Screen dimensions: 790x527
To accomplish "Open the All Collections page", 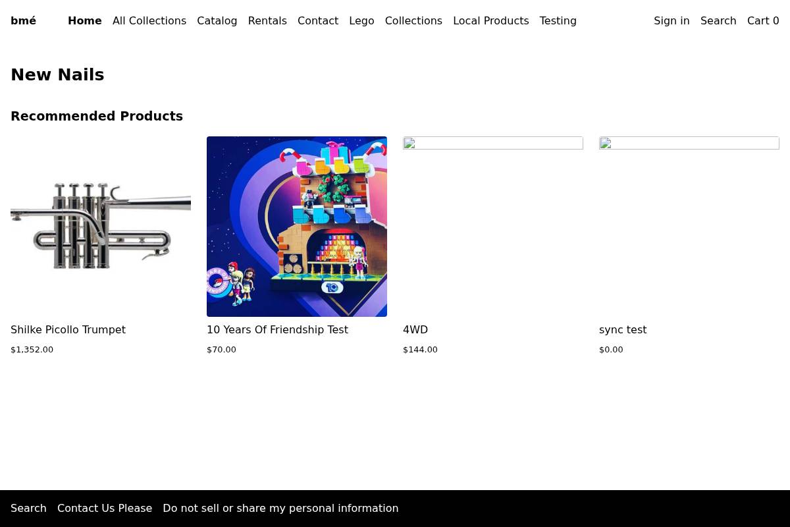I will click(149, 20).
